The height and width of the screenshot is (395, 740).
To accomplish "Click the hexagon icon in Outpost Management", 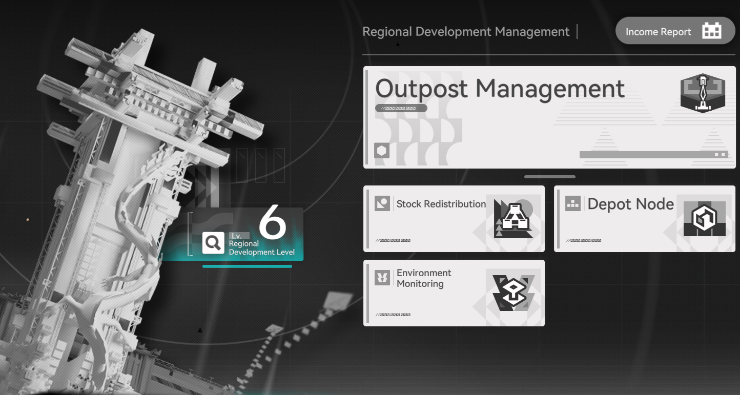I will (x=382, y=151).
